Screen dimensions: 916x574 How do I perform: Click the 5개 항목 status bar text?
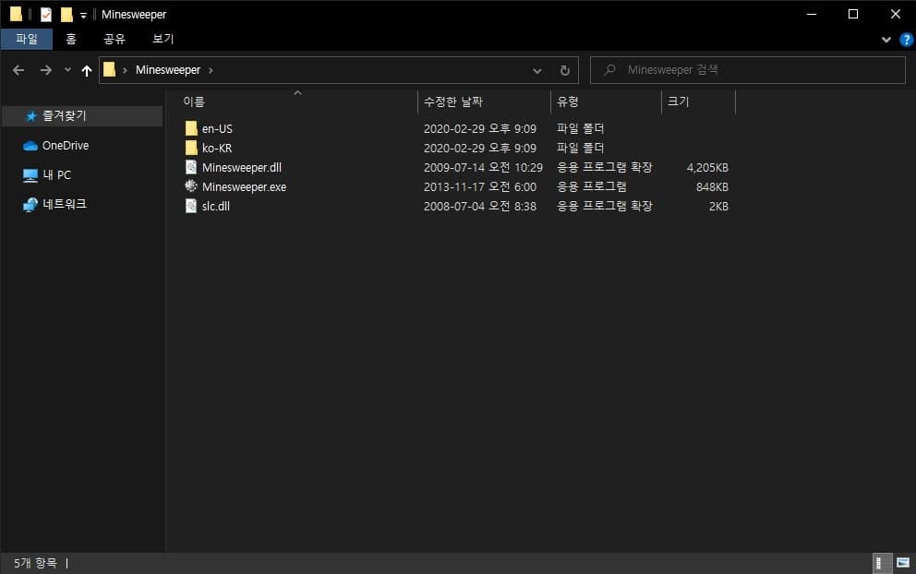pyautogui.click(x=36, y=563)
